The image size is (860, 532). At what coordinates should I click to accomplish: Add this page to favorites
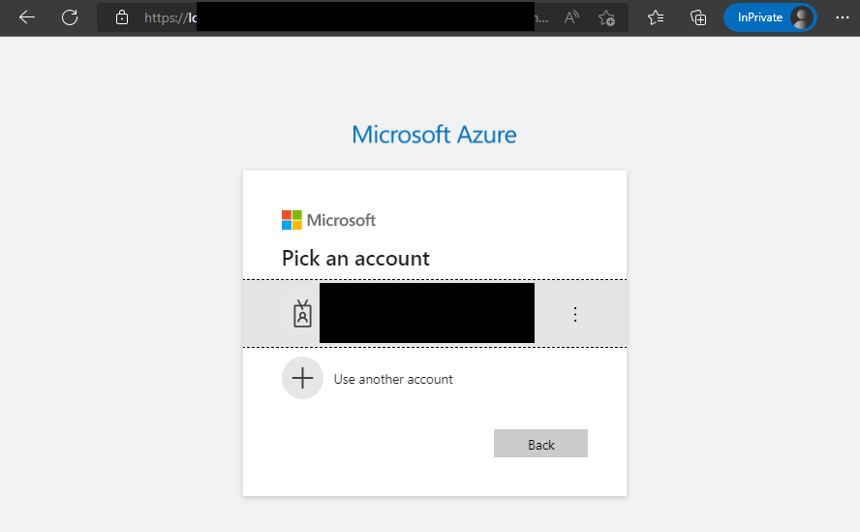[x=606, y=17]
